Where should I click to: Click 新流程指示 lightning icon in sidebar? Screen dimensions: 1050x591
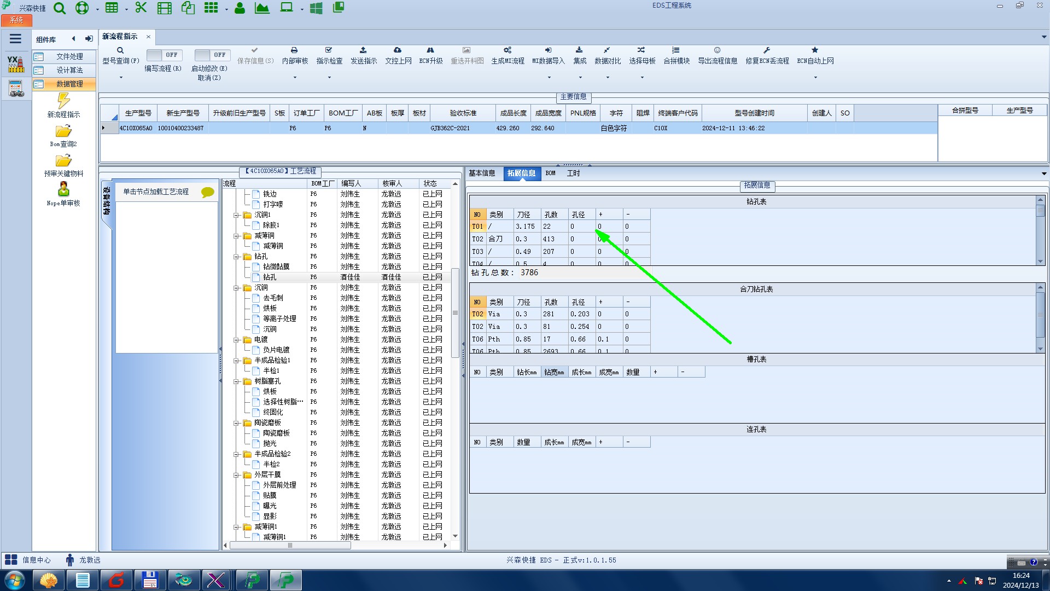click(63, 101)
